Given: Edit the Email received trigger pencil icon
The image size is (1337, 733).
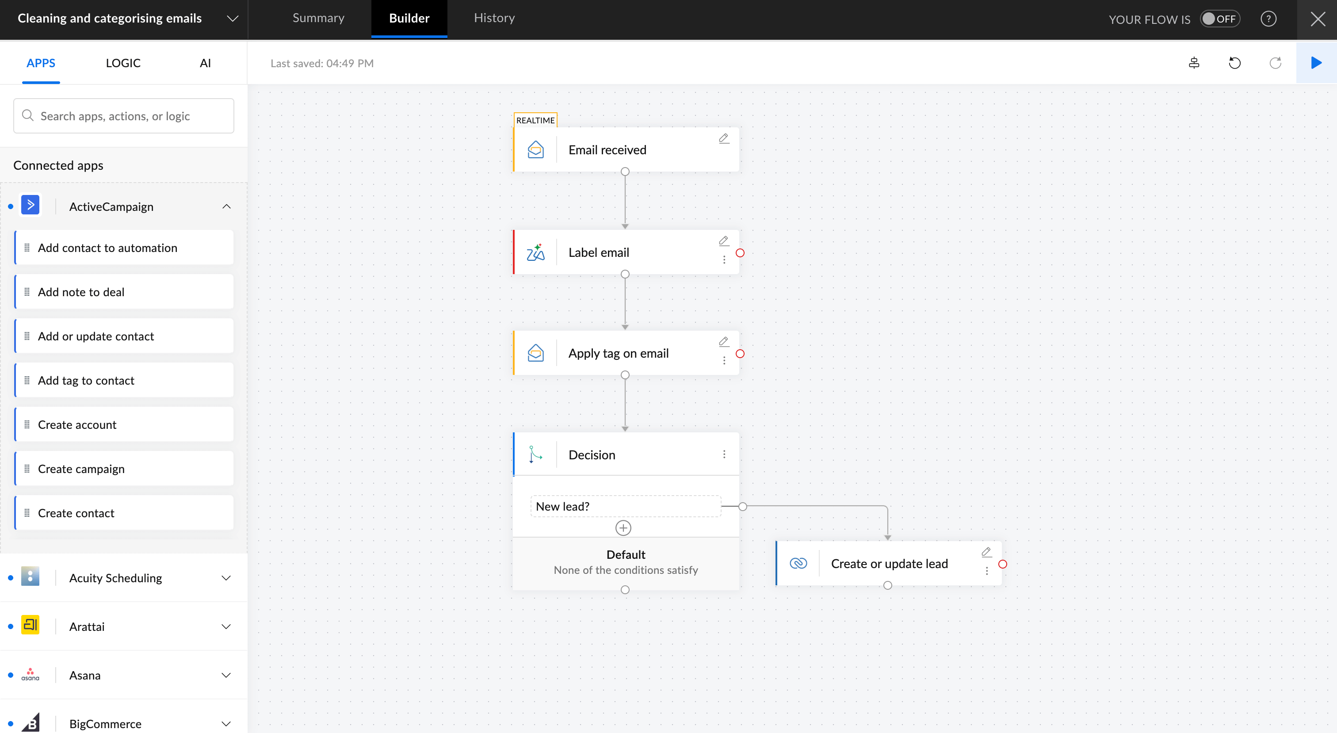Looking at the screenshot, I should point(723,138).
